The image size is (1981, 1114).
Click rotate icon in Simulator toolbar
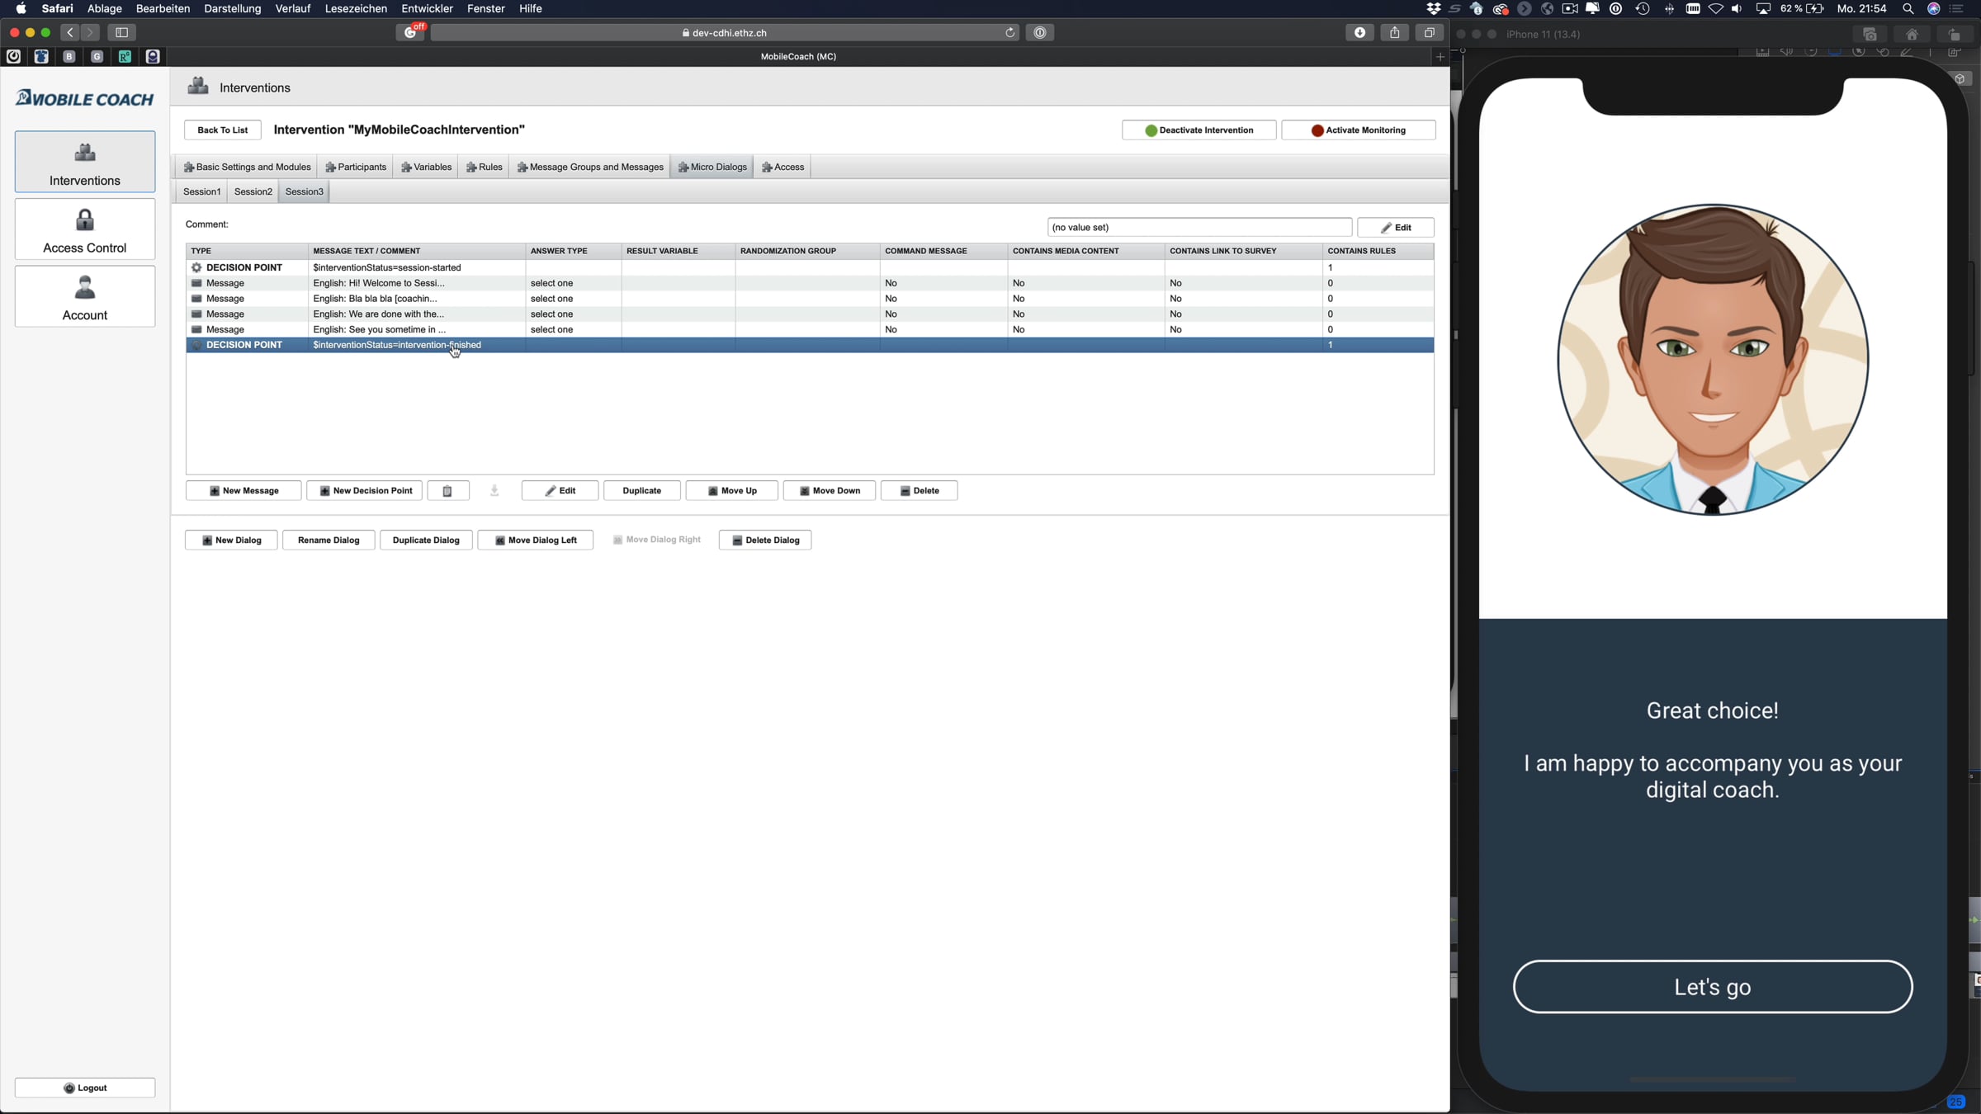[x=1954, y=35]
